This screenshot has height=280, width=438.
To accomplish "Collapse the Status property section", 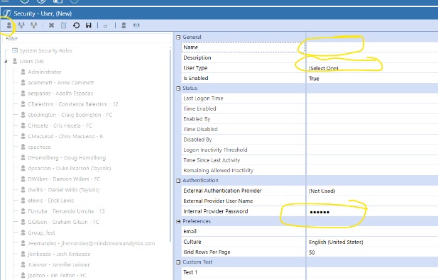I will tap(178, 89).
